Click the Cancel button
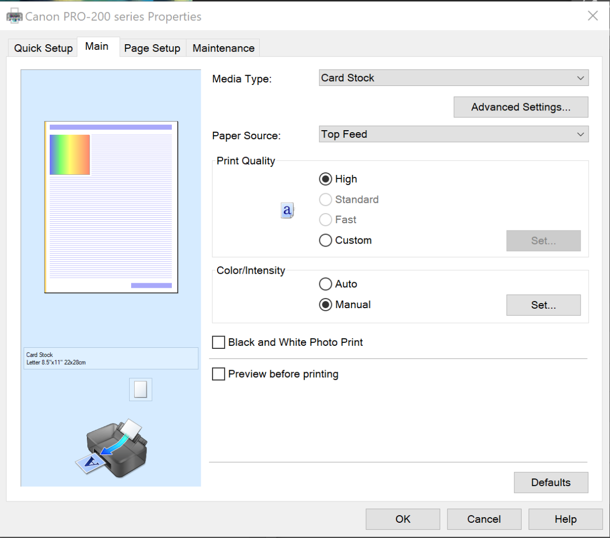Screen dimensions: 610x538 pyautogui.click(x=484, y=519)
